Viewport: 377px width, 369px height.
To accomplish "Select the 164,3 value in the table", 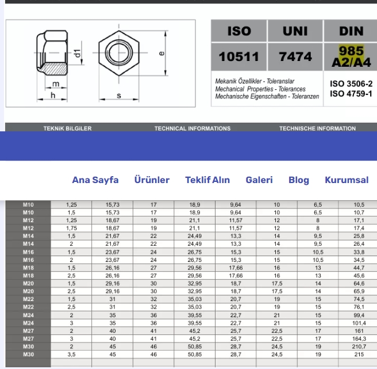I will (x=359, y=339).
